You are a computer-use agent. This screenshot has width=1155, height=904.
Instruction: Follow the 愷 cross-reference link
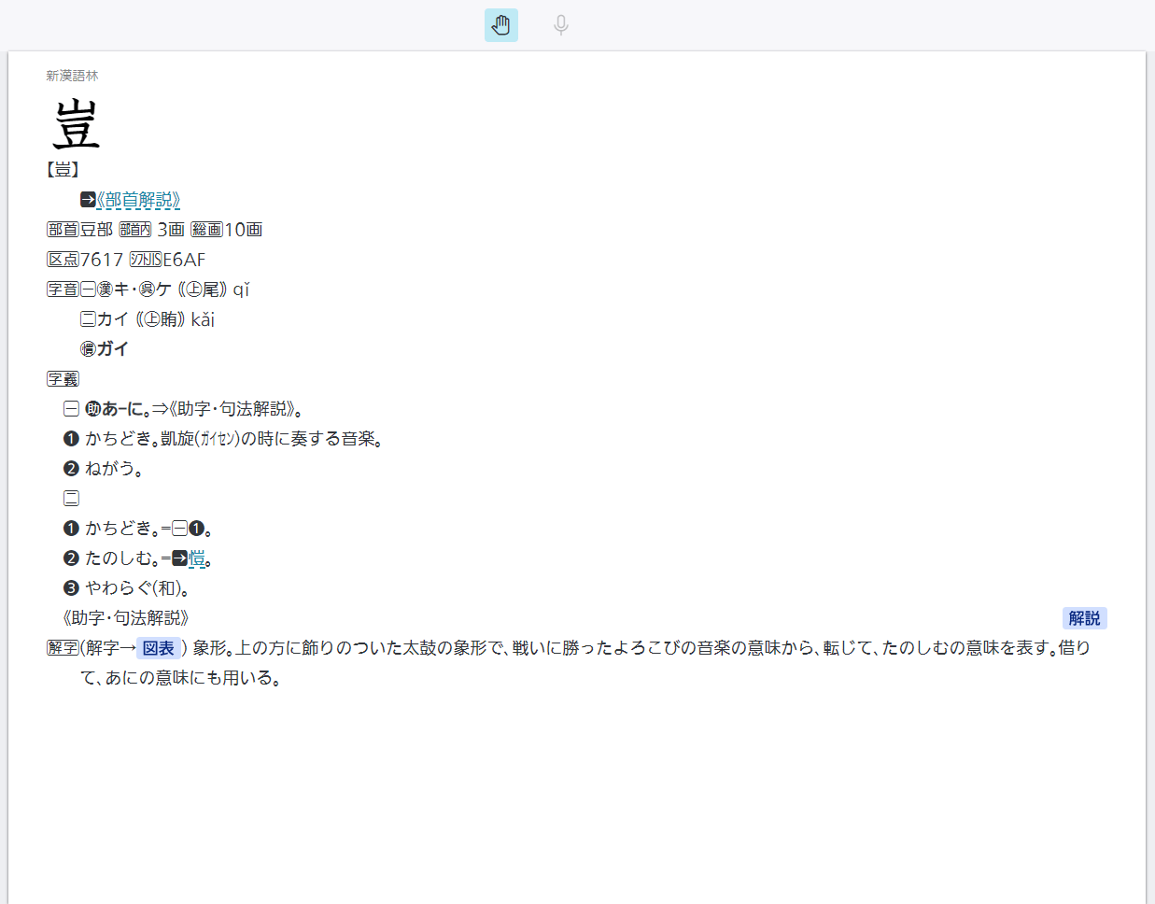pyautogui.click(x=198, y=558)
